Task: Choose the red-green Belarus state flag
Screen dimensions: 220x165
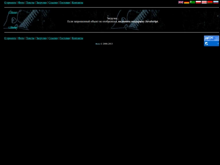Action: click(210, 2)
